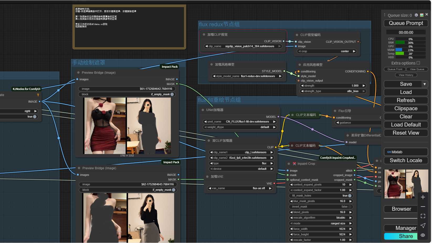Image resolution: width=432 pixels, height=243 pixels.
Task: Collapse the 加载CLIP视觉 node via its dot
Action: [204, 34]
